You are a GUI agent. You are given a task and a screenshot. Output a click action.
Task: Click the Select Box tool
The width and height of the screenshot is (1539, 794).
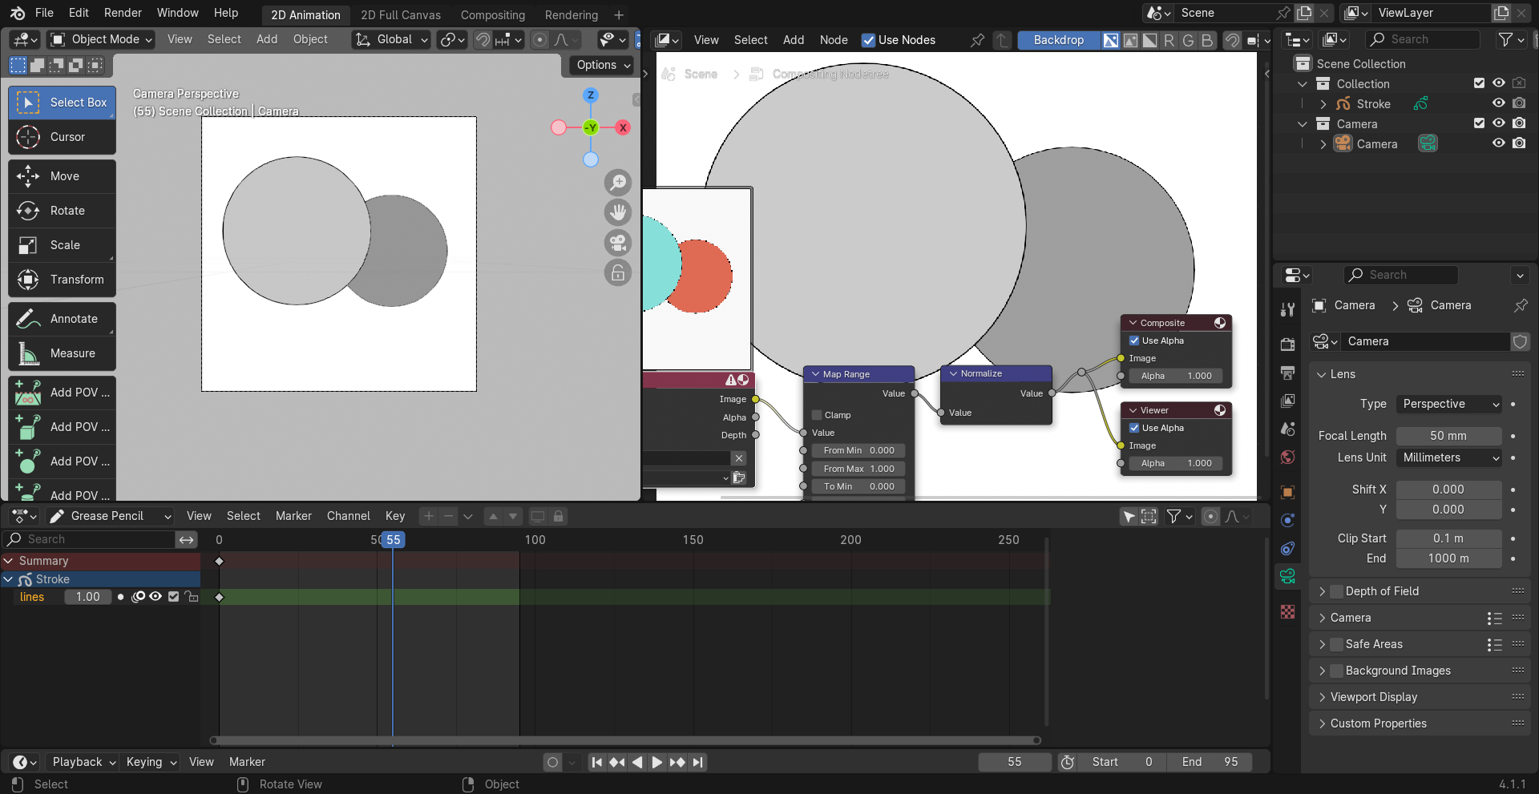tap(62, 103)
